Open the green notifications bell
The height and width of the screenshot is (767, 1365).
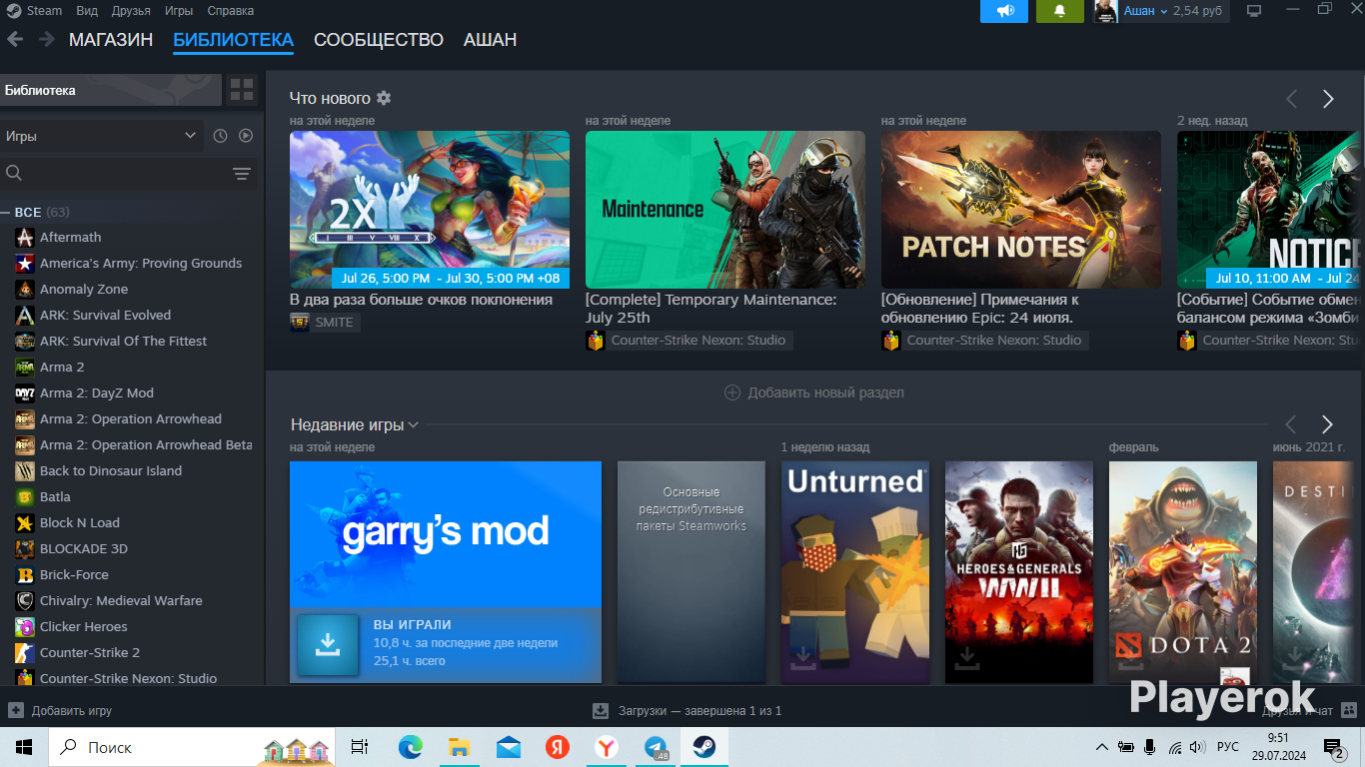click(1060, 11)
